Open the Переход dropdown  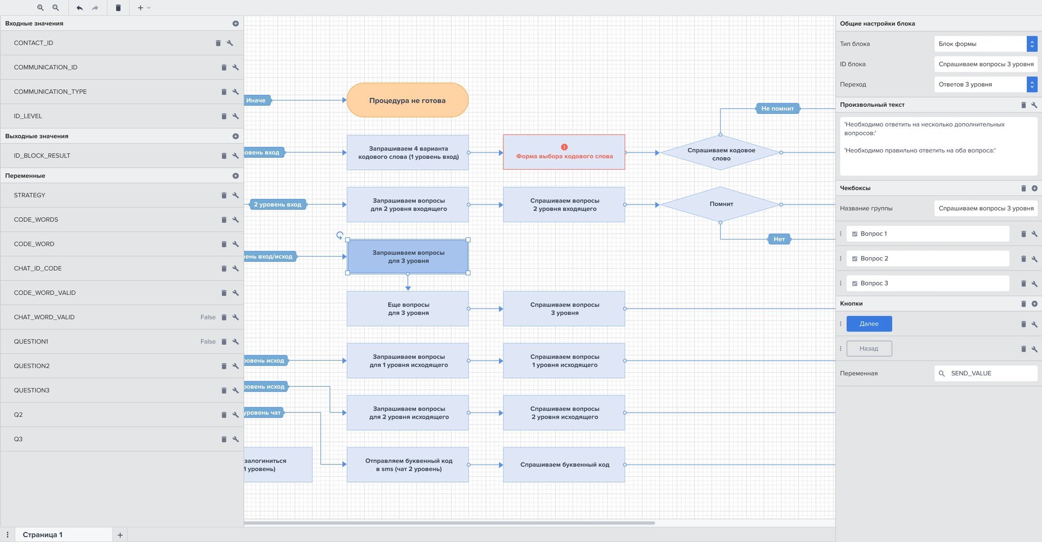pos(986,84)
